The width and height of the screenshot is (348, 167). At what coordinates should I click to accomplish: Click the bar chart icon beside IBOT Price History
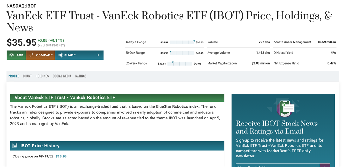coord(15,146)
